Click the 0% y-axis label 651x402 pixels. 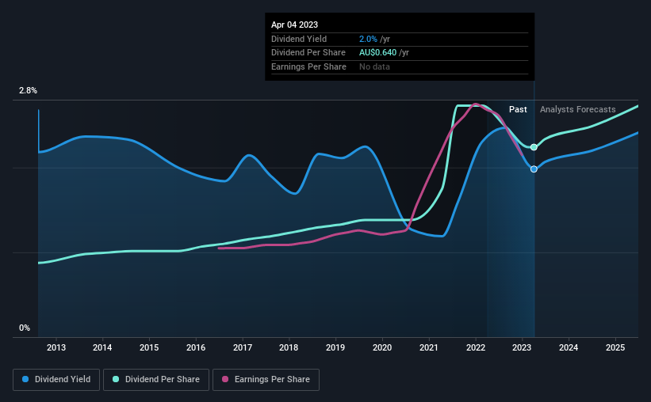25,328
